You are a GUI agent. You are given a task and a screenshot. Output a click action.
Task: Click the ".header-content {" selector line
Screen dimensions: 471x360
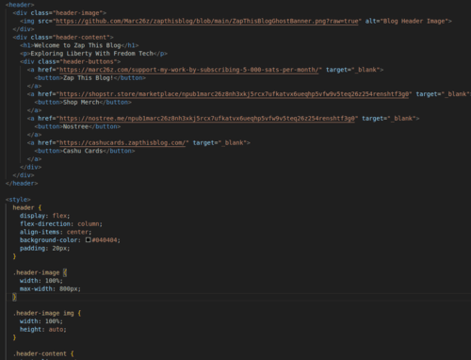tap(43, 353)
